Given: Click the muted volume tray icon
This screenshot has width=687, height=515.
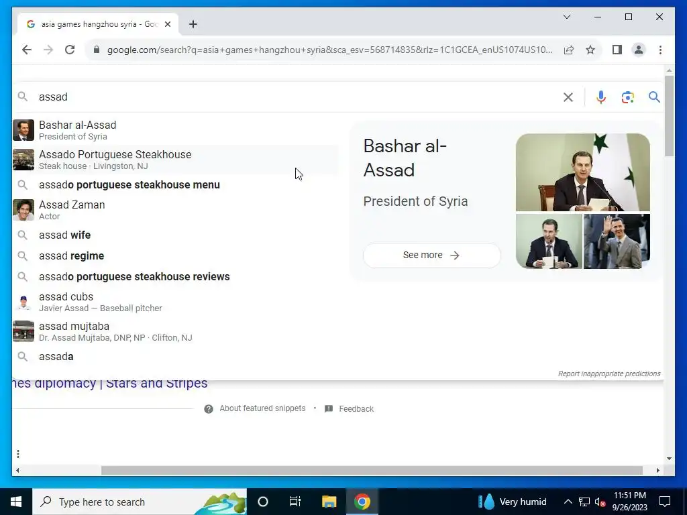Looking at the screenshot, I should 600,502.
